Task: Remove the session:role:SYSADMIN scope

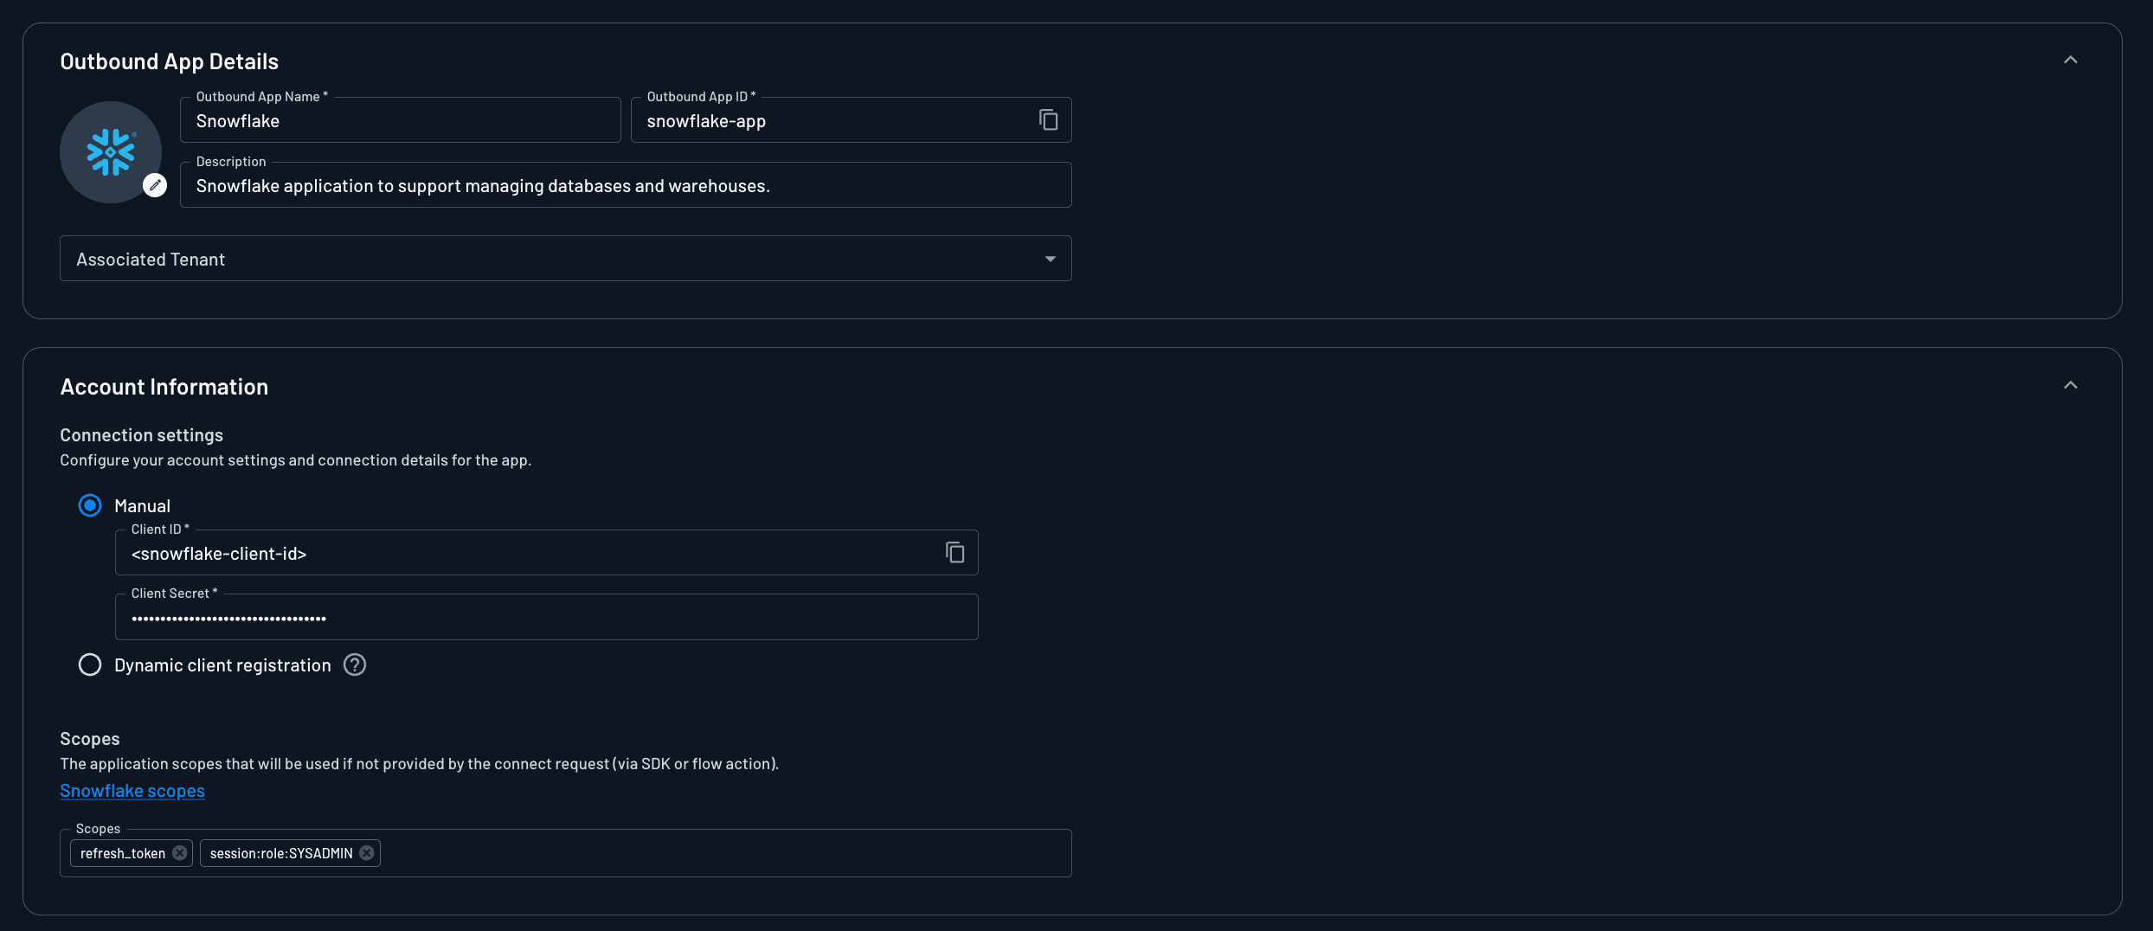Action: (365, 852)
